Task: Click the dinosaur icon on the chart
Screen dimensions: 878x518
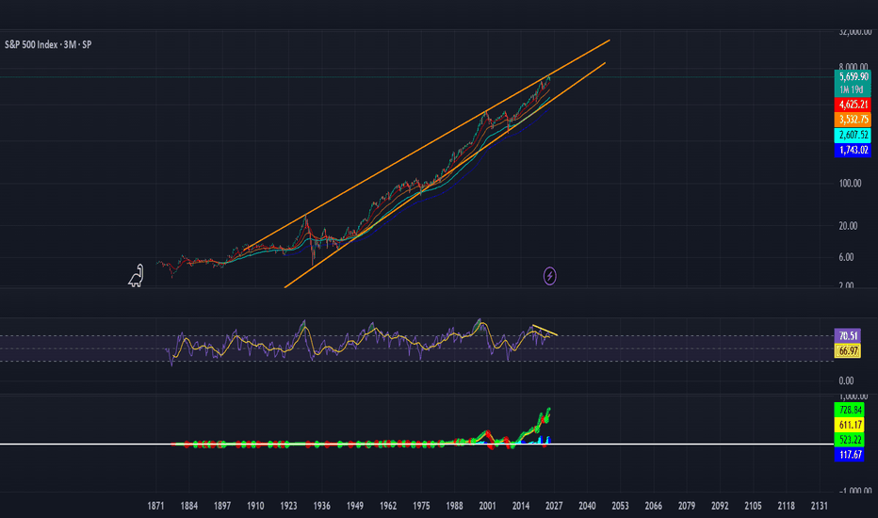Action: (136, 276)
